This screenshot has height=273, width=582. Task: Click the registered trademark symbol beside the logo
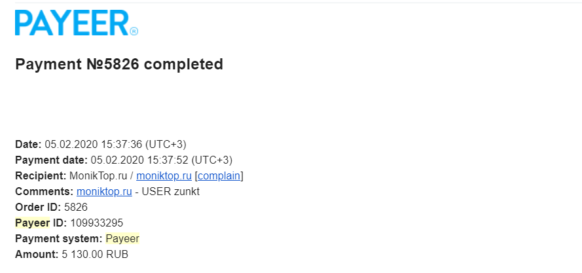pos(134,31)
